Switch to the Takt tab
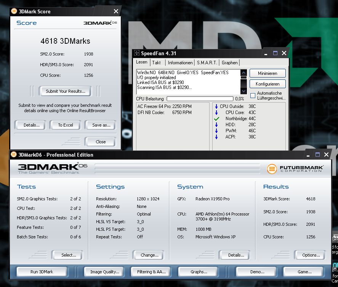This screenshot has height=287, width=338. (156, 63)
